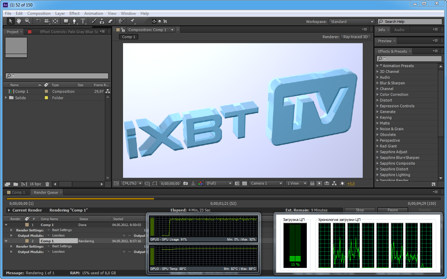Select the Puppet Pin tool

click(x=132, y=21)
